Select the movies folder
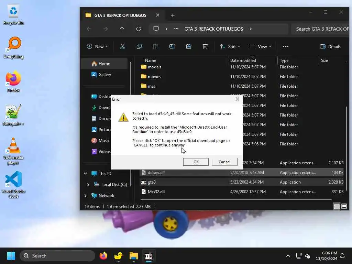This screenshot has height=264, width=352. (154, 77)
